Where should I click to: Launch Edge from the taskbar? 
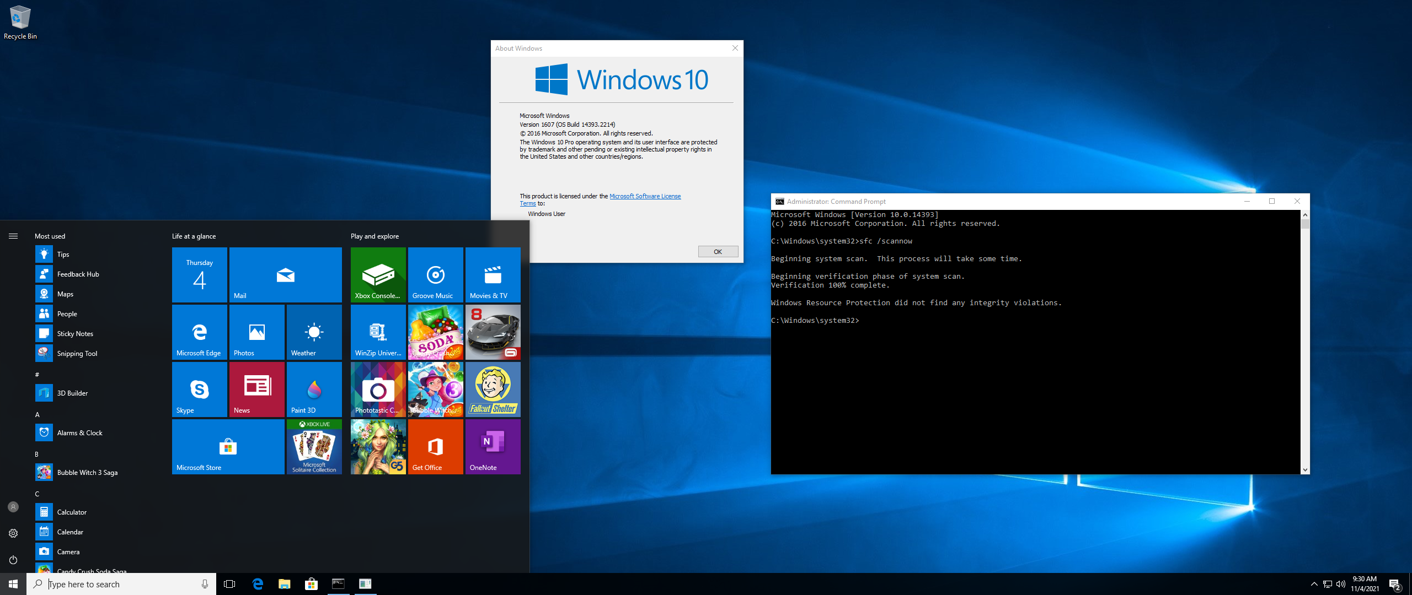coord(258,584)
